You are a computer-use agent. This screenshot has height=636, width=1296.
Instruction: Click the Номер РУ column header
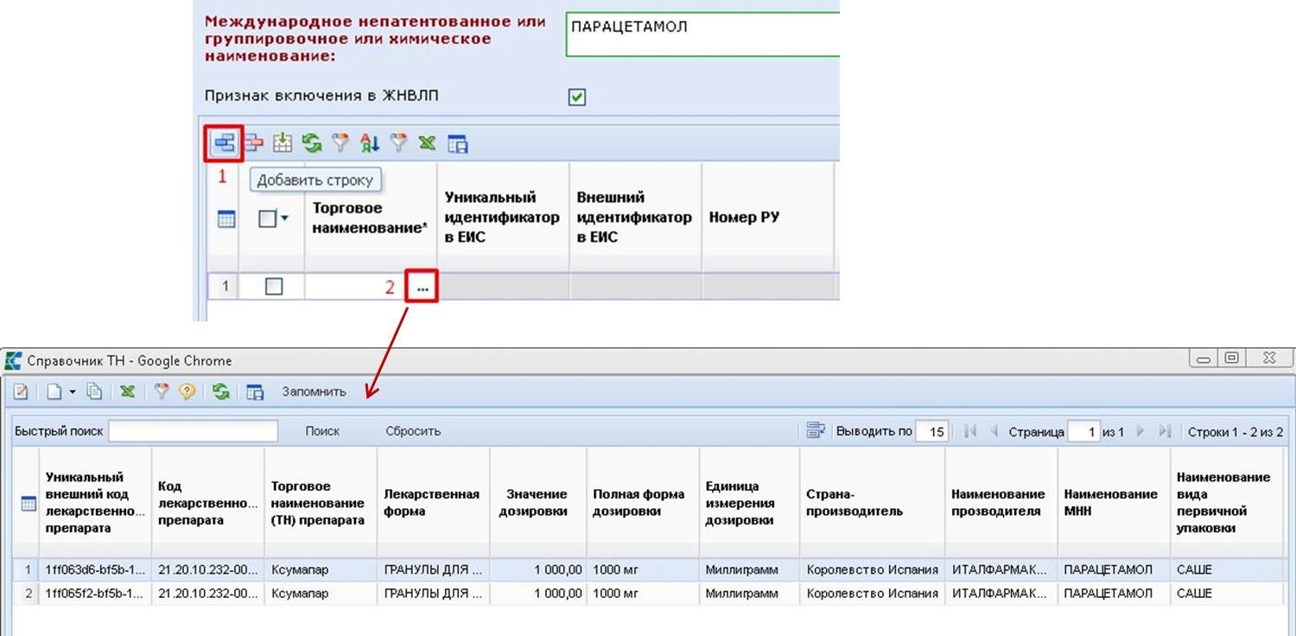coord(767,218)
